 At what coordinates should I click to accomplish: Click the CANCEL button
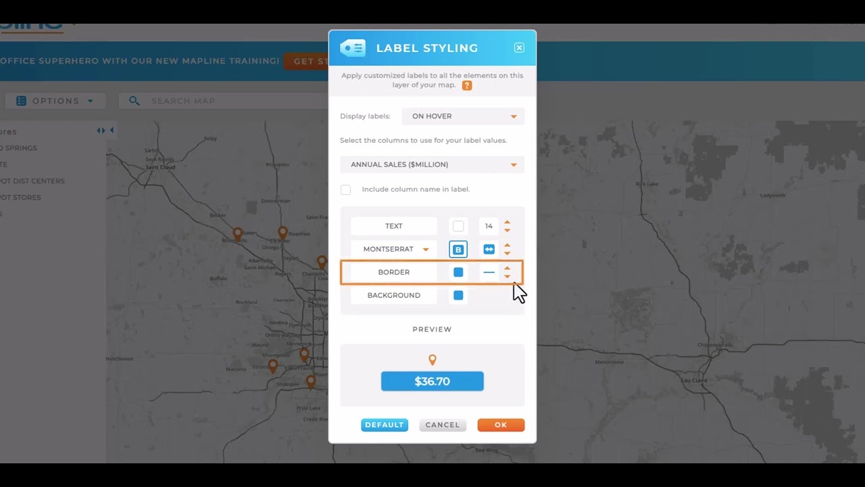tap(443, 425)
